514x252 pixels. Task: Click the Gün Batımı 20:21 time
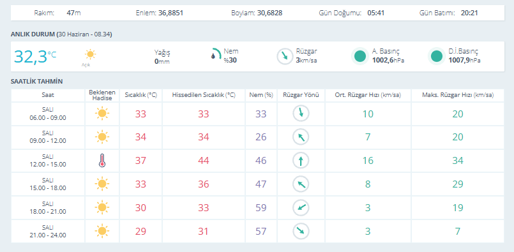point(469,13)
